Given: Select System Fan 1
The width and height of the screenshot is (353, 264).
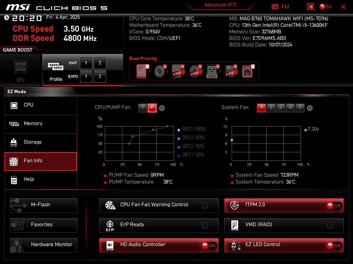Looking at the screenshot, I should pos(261,108).
